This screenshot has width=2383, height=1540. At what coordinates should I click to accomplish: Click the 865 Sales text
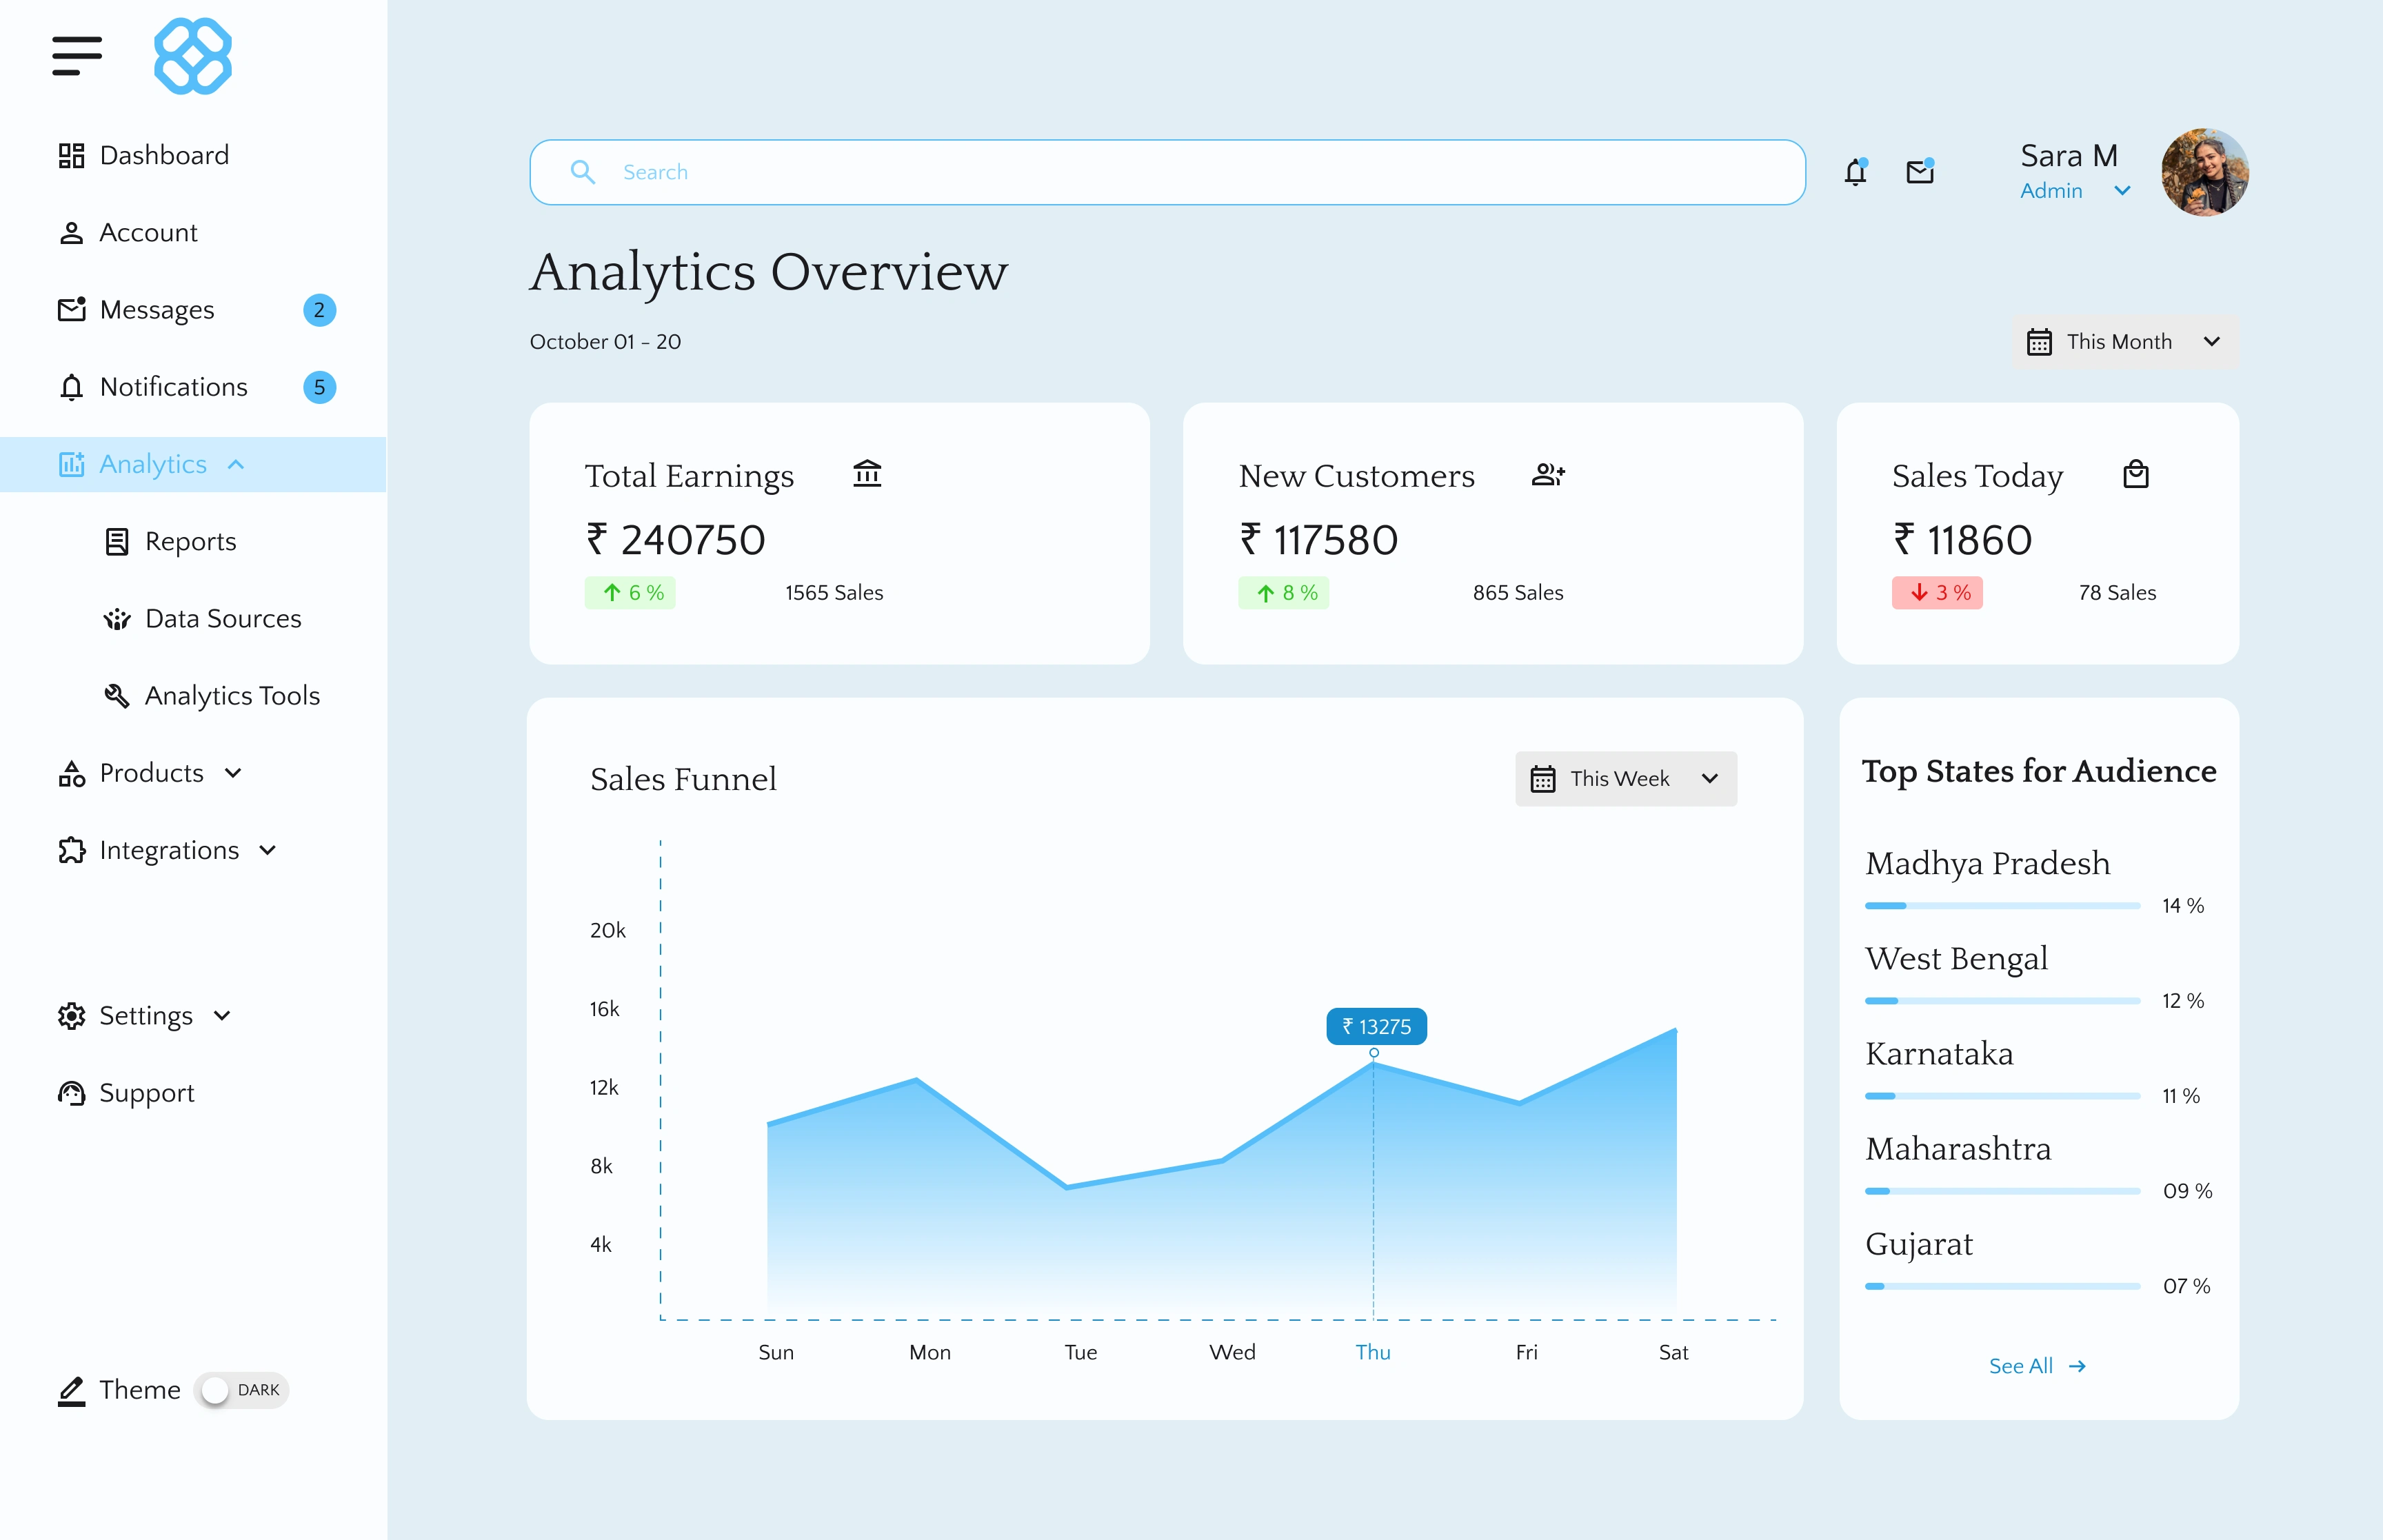point(1517,593)
